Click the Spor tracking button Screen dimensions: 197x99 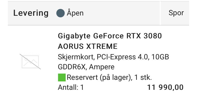click(176, 13)
